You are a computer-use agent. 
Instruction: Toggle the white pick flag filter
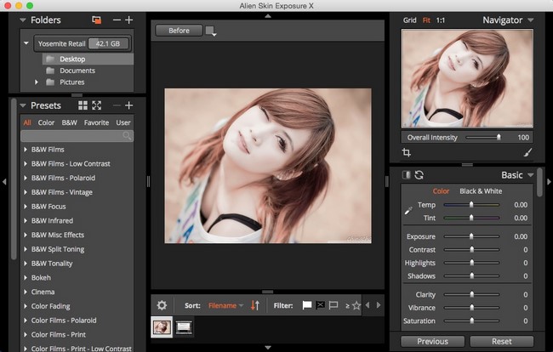pyautogui.click(x=307, y=304)
